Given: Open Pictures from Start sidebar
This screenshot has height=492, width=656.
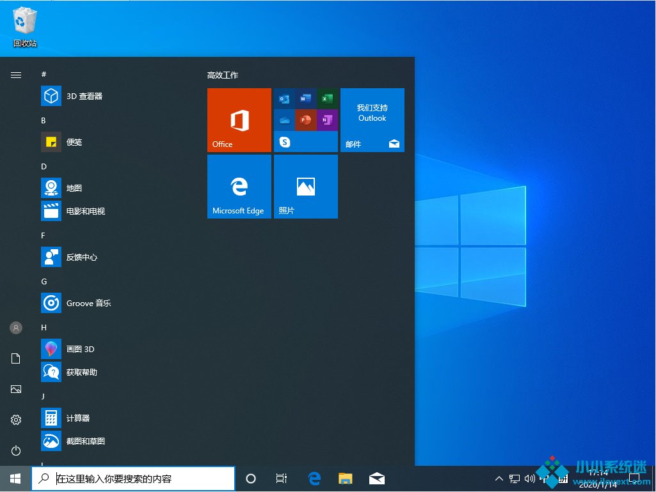Looking at the screenshot, I should 16,389.
